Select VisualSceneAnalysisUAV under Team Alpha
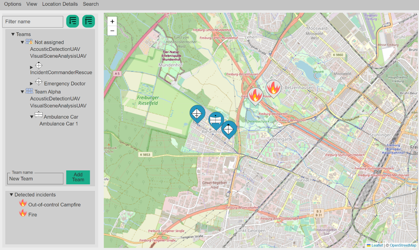This screenshot has width=419, height=250. [x=58, y=106]
